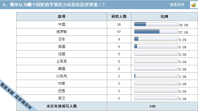
Task: Click the 选项 column header
Action: pos(61,17)
